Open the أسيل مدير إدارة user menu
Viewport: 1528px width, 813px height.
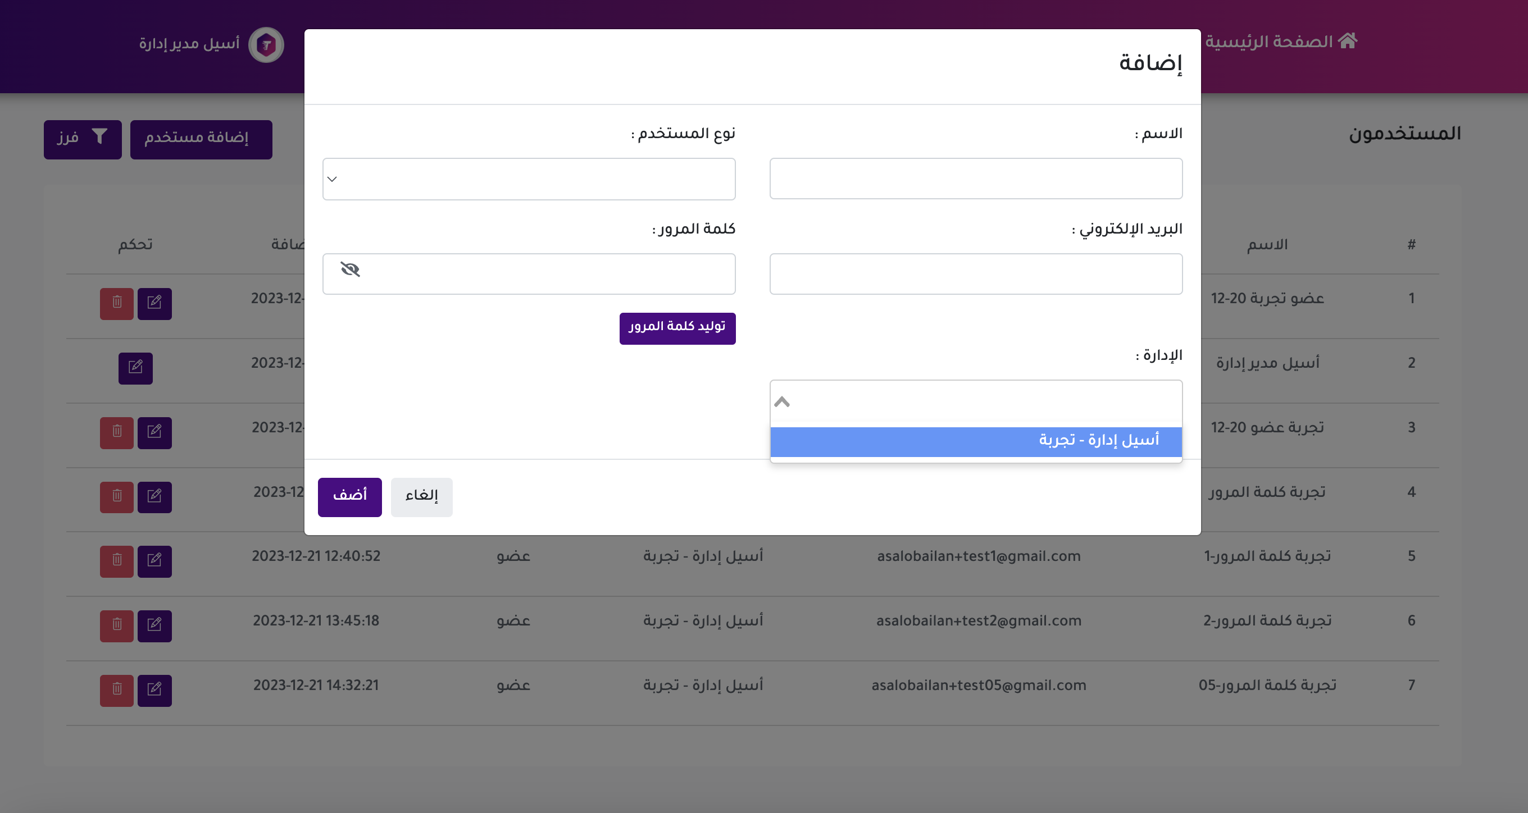(189, 44)
